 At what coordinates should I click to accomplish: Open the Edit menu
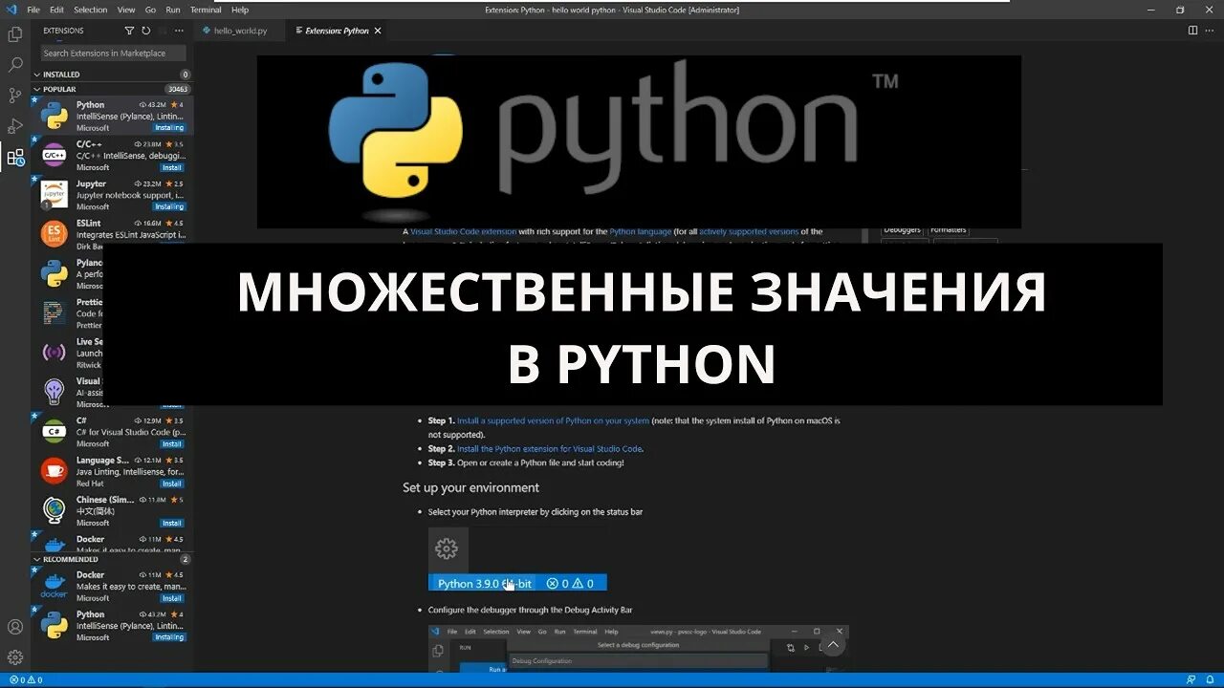(56, 10)
